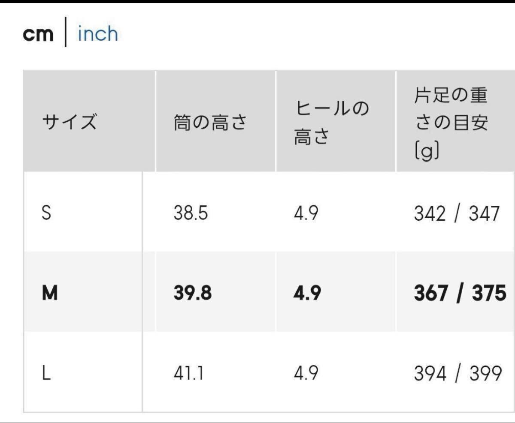Click the bold 367 / 375 weight value
The width and height of the screenshot is (515, 423).
click(x=460, y=294)
